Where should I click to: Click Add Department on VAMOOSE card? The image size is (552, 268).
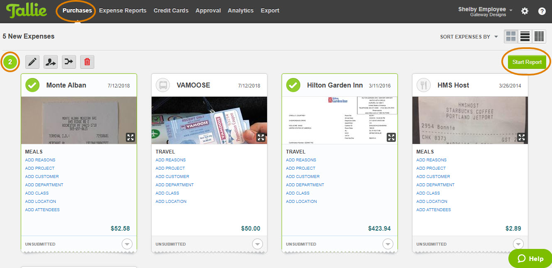tap(174, 185)
